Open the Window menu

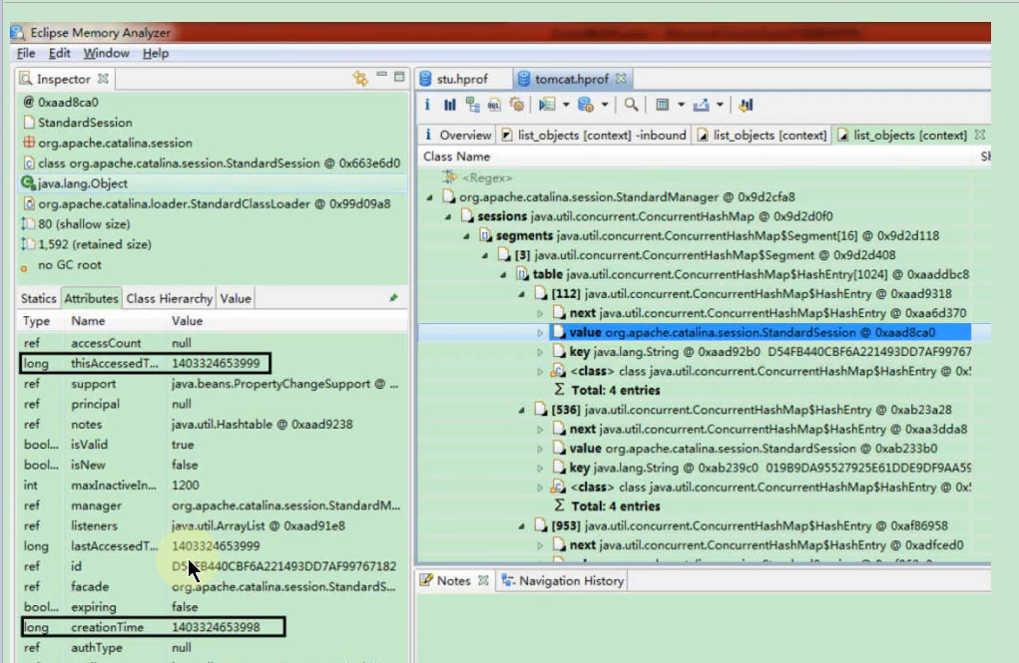click(106, 53)
